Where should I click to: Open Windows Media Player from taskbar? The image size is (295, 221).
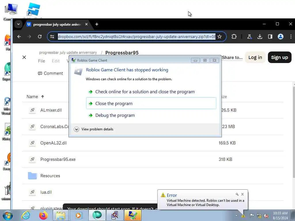78,215
